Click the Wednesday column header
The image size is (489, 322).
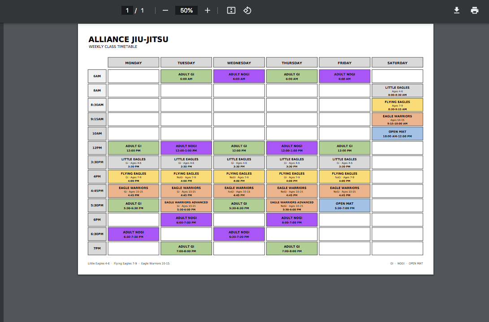[x=239, y=62]
